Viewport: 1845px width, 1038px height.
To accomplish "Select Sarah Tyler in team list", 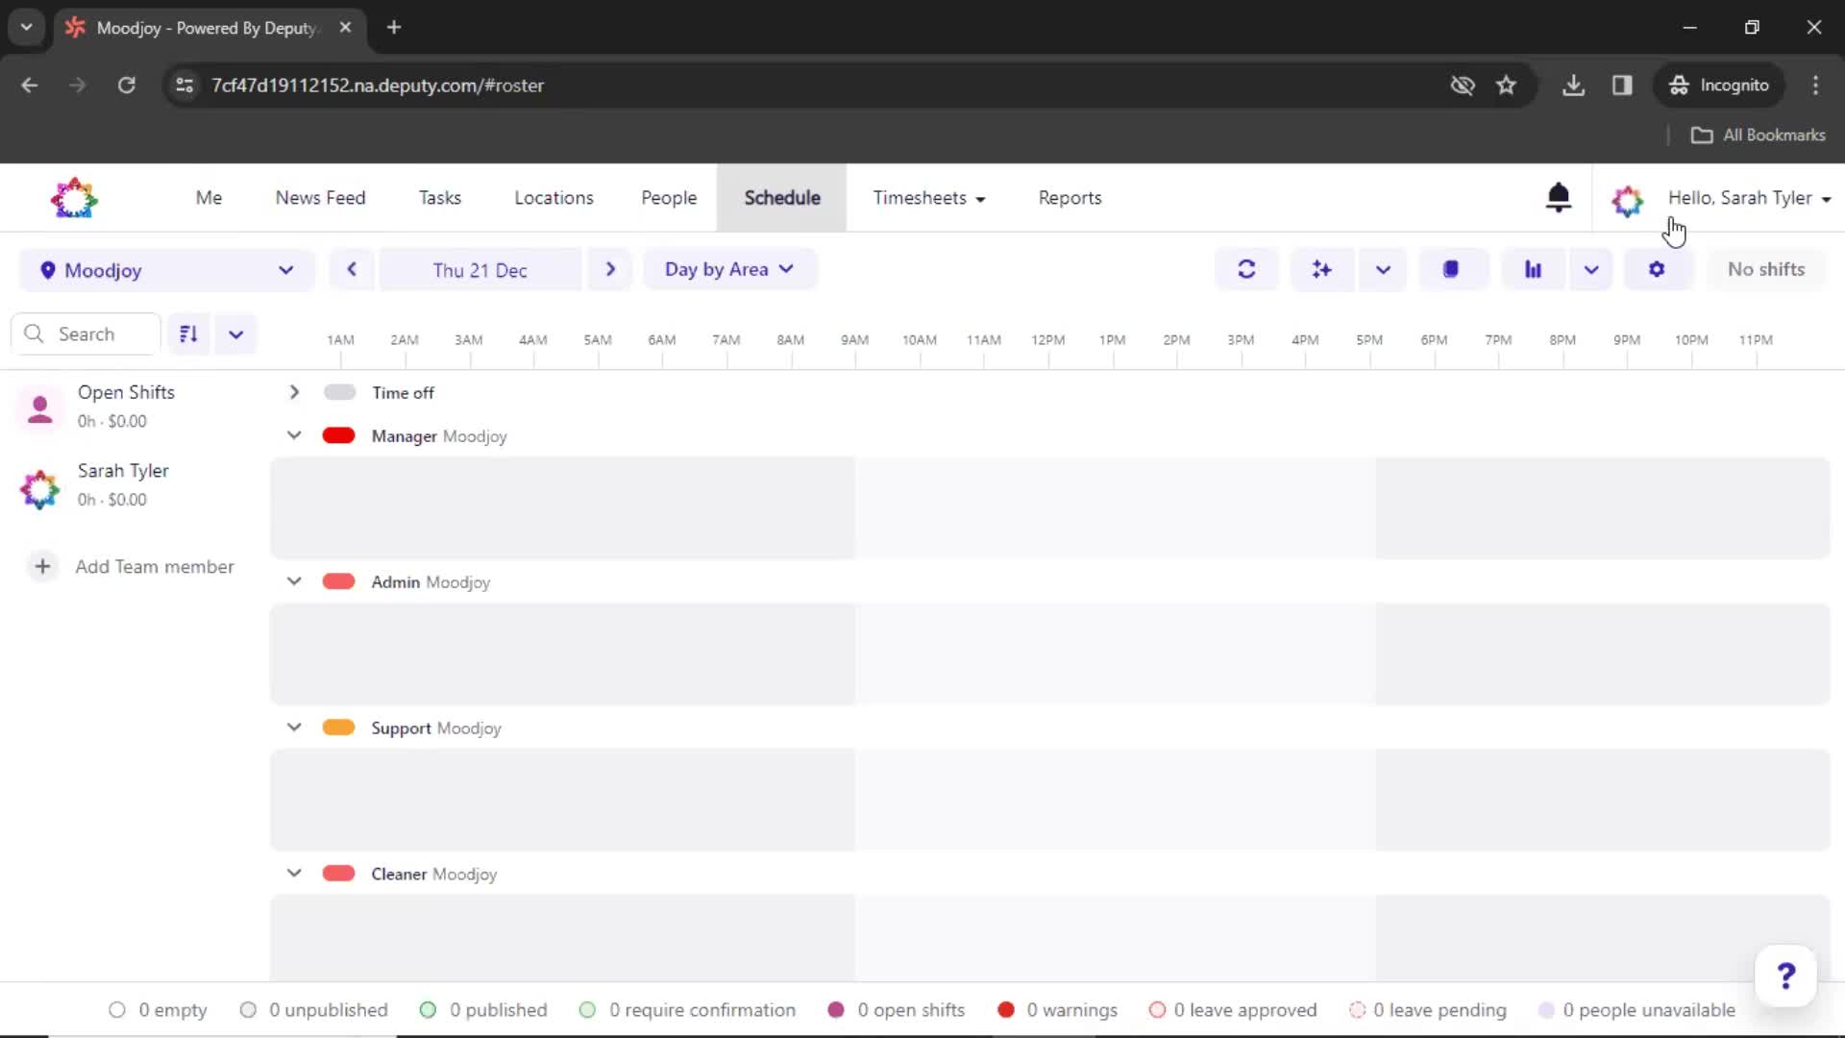I will coord(123,471).
